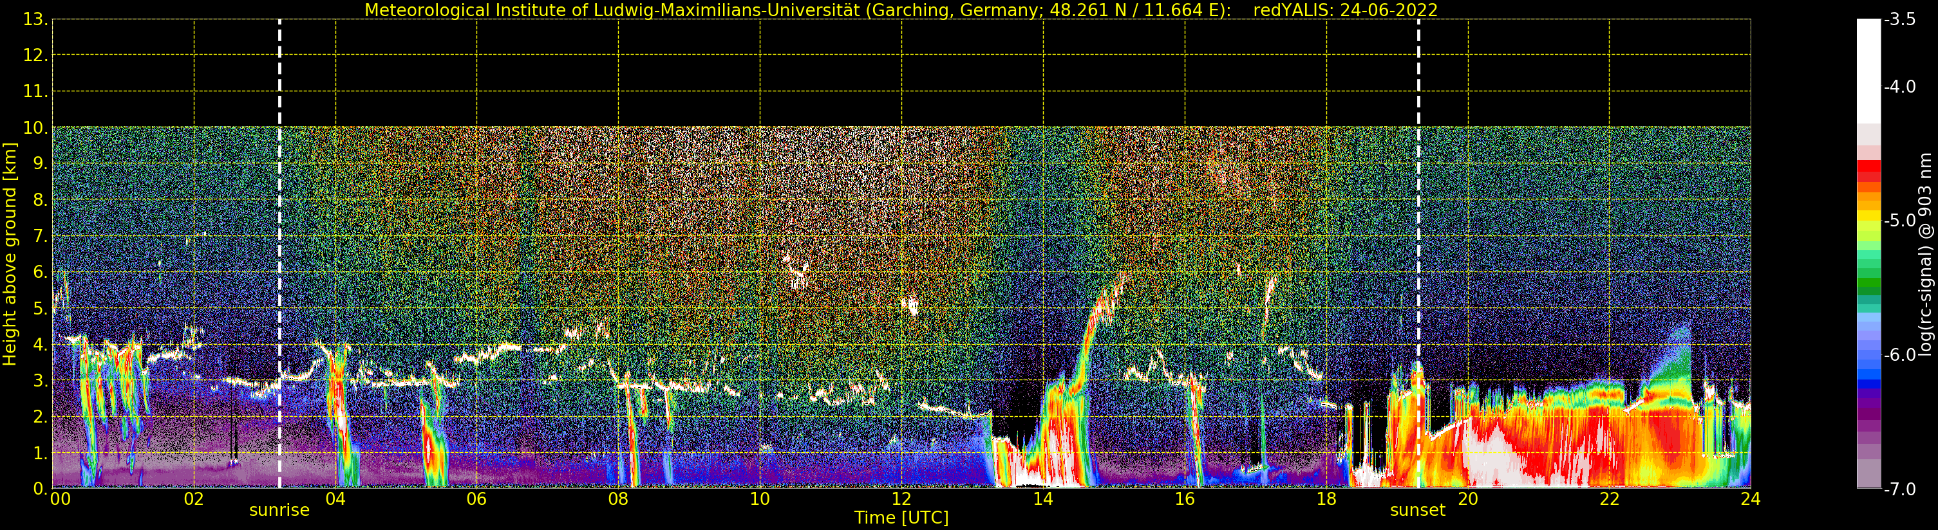1938x530 pixels.
Task: Click time axis tick '18'
Action: coord(1326,498)
